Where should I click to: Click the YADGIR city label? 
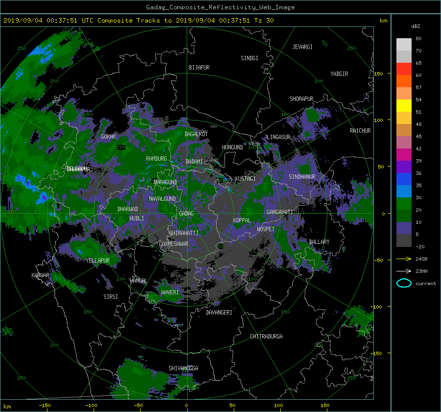[339, 74]
